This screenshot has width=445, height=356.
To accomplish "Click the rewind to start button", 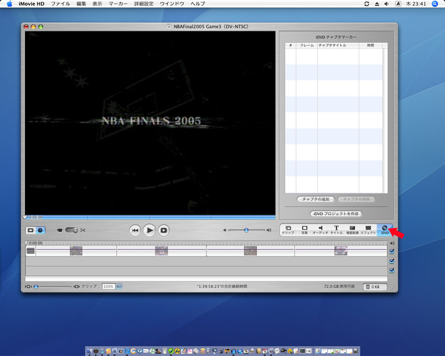I will pyautogui.click(x=135, y=230).
